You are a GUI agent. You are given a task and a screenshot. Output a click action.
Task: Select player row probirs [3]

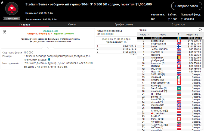(169, 97)
